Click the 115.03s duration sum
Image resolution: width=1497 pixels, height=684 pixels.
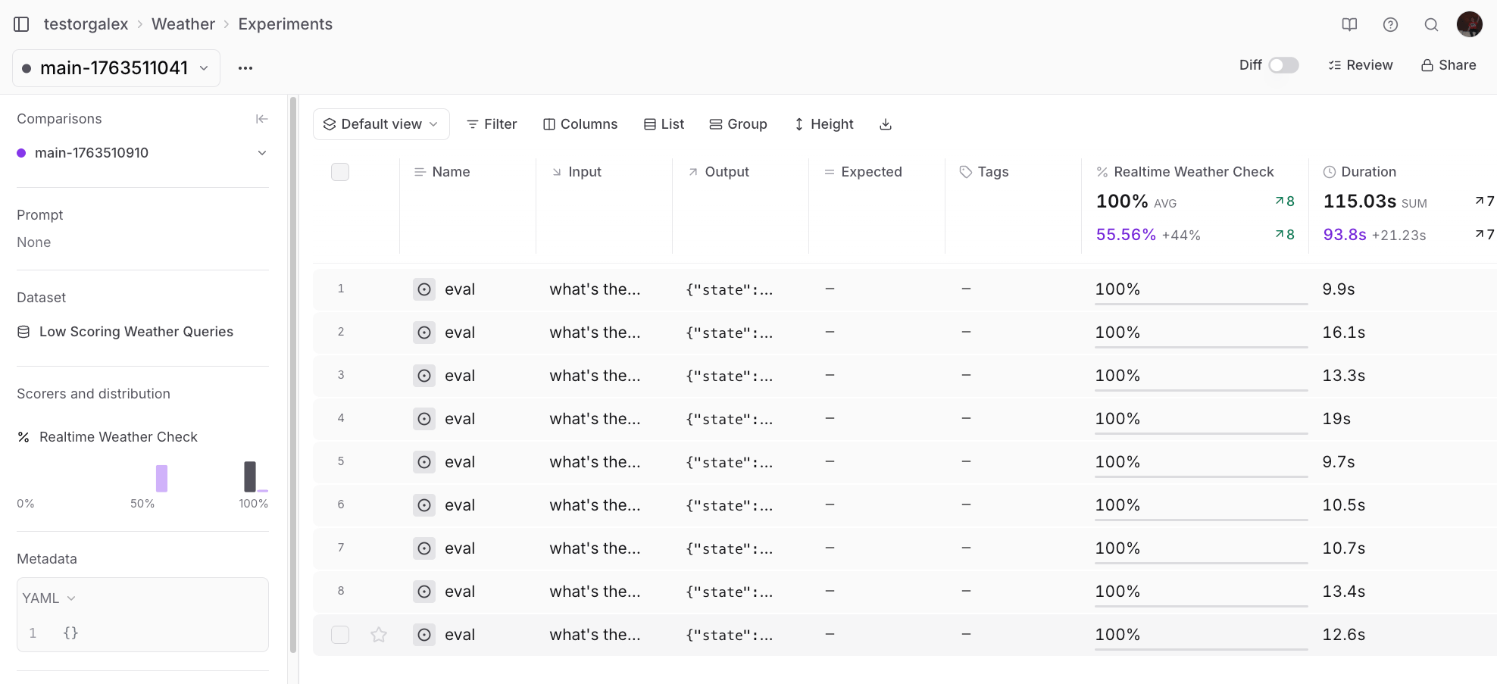pos(1360,201)
